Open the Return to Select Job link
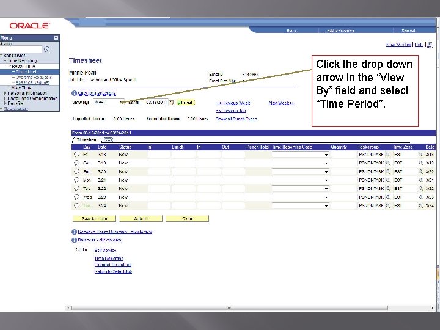 coord(113,271)
